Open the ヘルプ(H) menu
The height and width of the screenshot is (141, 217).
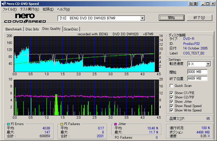point(64,9)
